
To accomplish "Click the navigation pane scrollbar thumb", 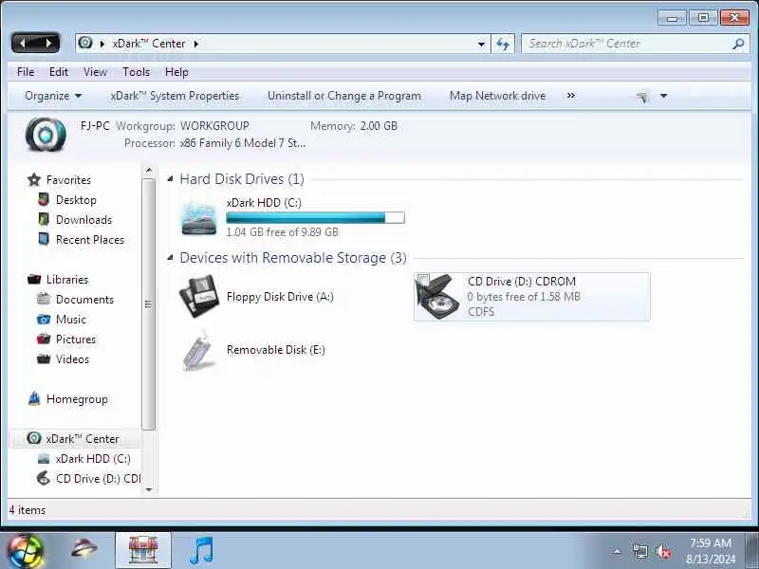I will point(149,303).
